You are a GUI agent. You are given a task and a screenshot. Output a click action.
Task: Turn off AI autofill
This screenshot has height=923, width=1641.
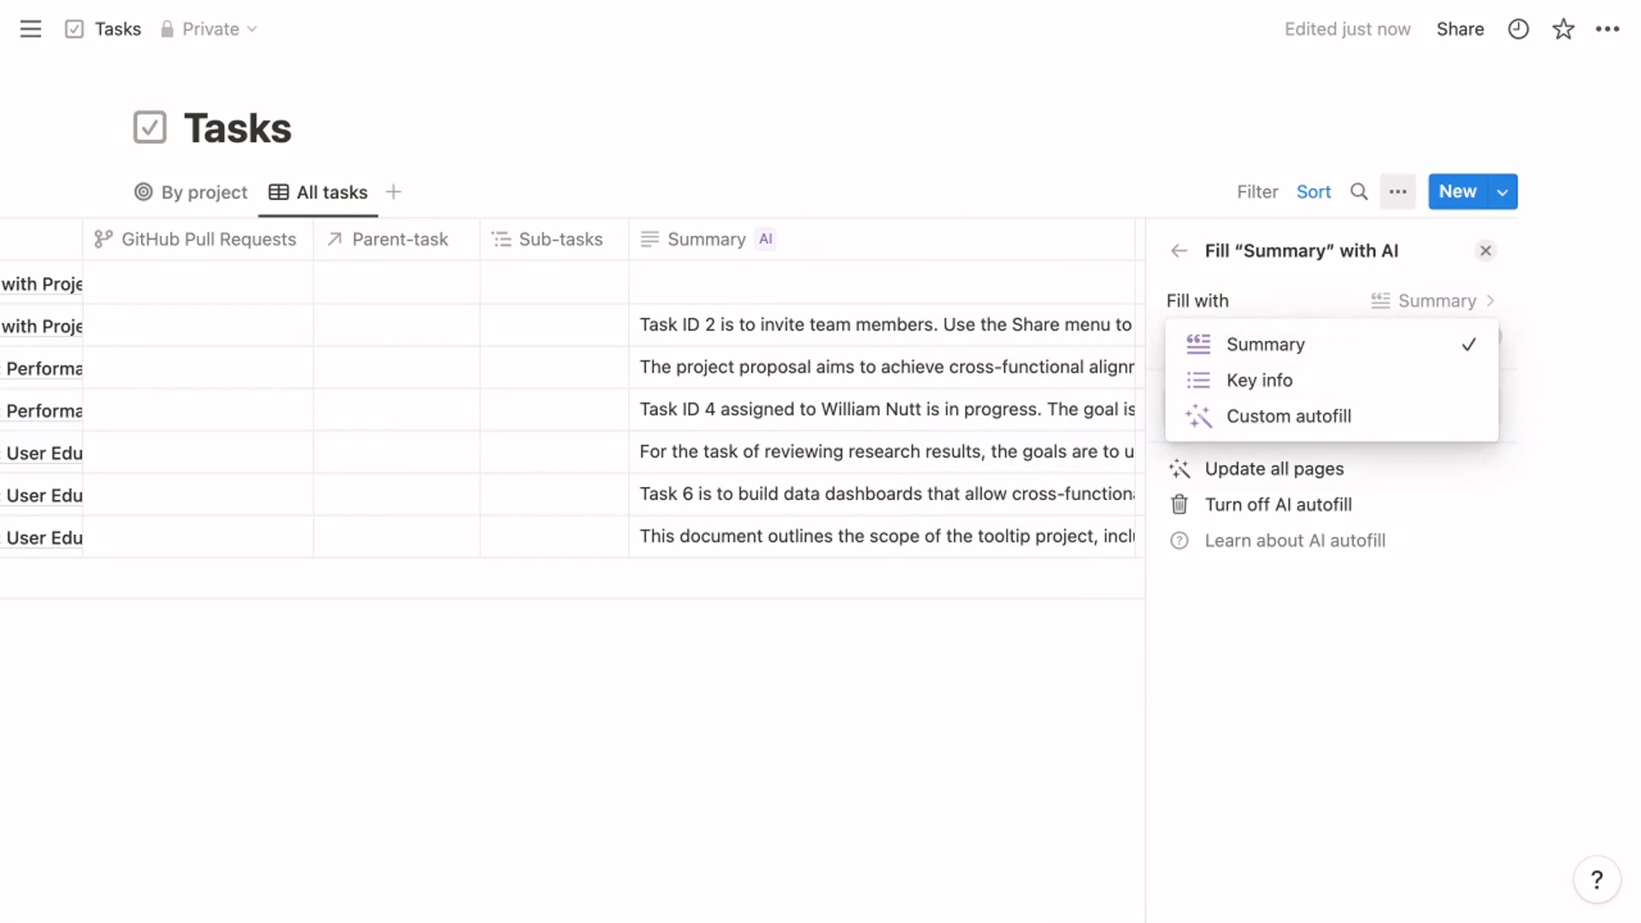click(x=1278, y=504)
